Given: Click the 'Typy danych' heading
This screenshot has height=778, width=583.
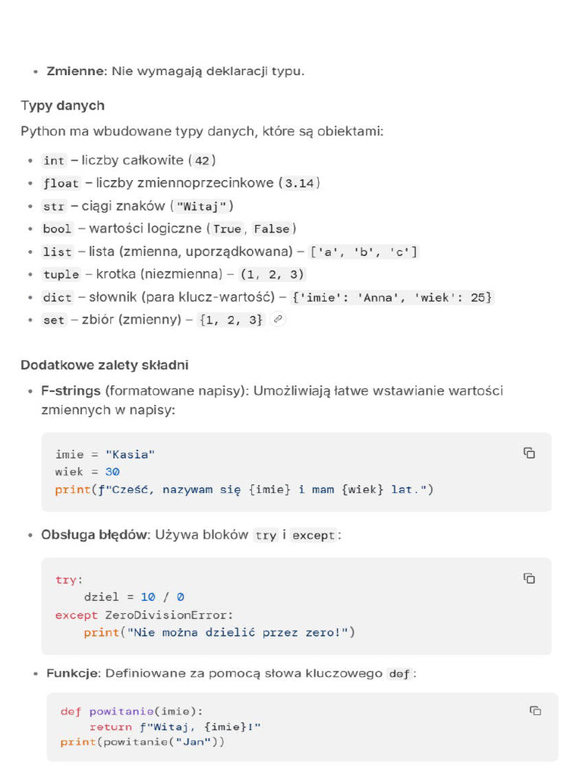Looking at the screenshot, I should pos(62,106).
